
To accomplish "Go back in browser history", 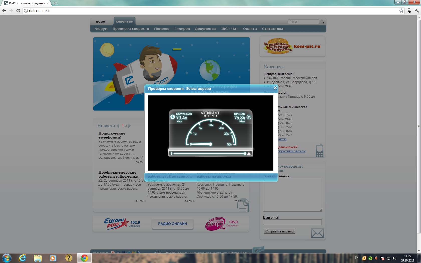I will pyautogui.click(x=4, y=11).
